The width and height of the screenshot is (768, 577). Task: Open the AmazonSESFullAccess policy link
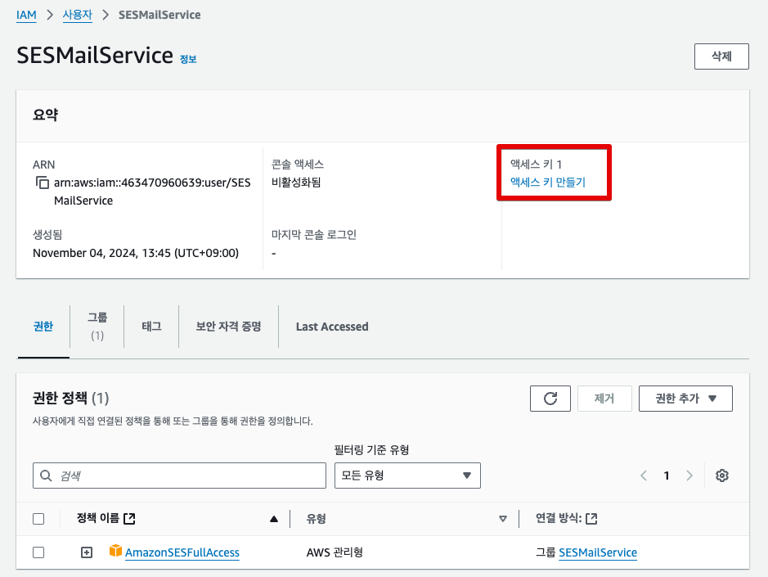(x=182, y=552)
